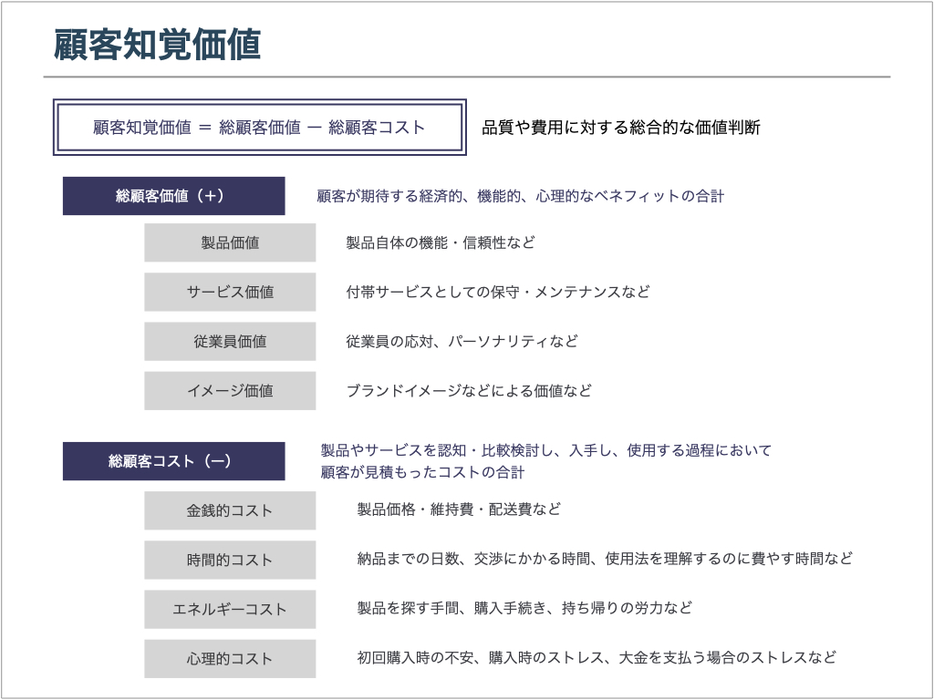Click the text beginning 初回購入時の不安、購入時のストレス

tap(597, 658)
